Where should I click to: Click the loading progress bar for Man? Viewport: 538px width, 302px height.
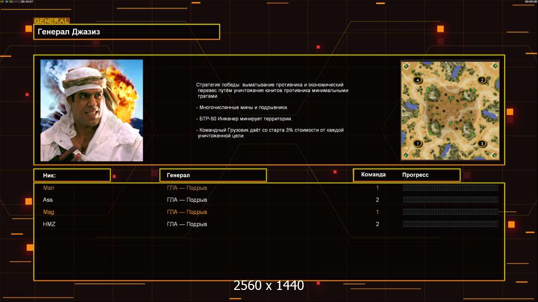click(x=451, y=187)
